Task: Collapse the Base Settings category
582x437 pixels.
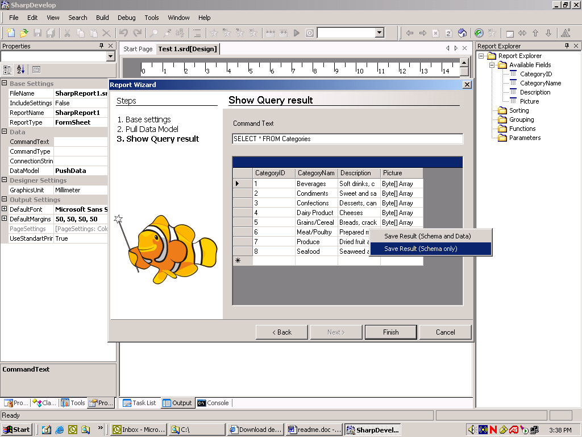Action: pos(5,84)
